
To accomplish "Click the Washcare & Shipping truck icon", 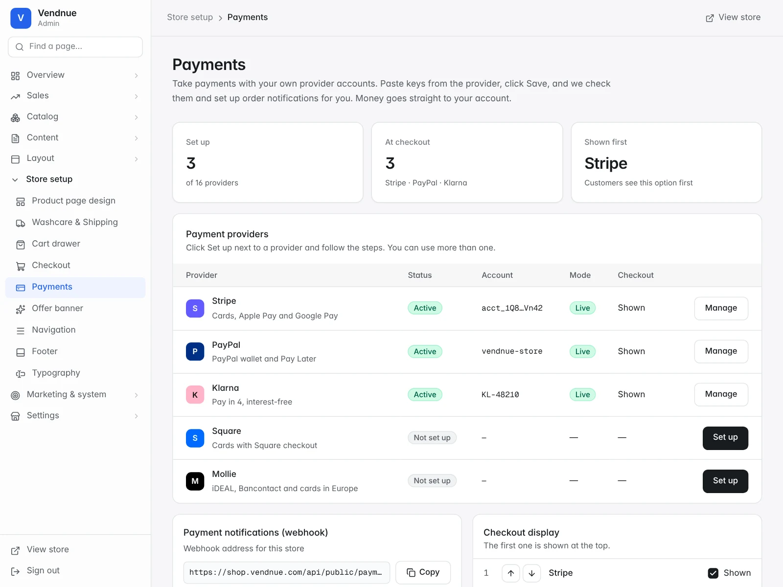I will coord(21,223).
